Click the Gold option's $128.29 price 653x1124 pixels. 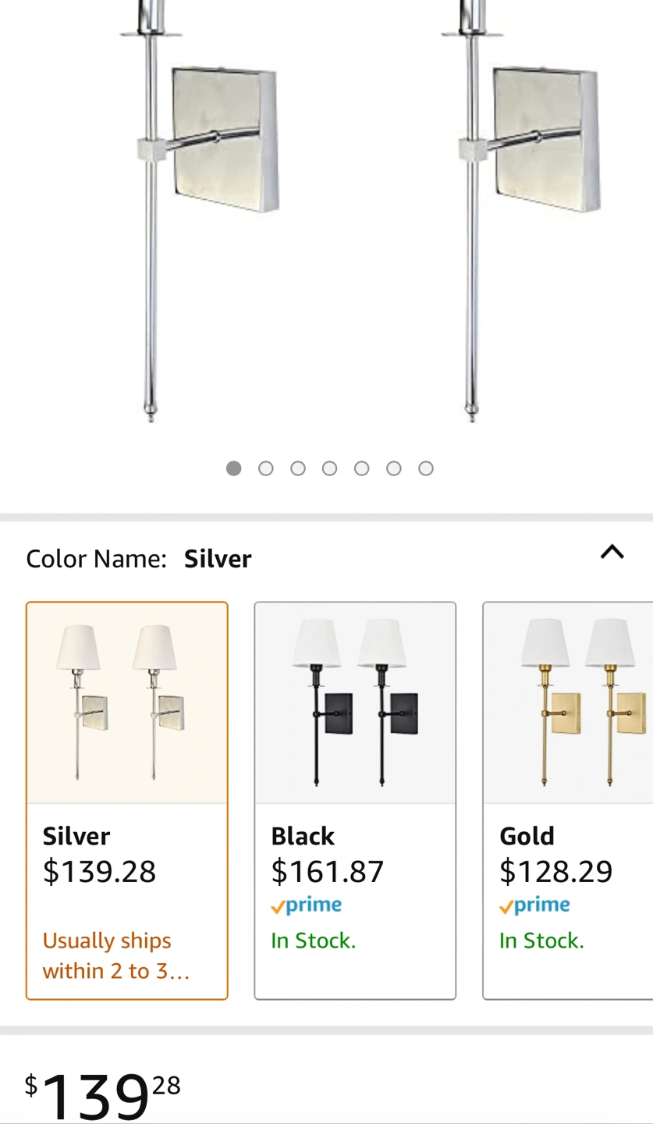coord(555,872)
